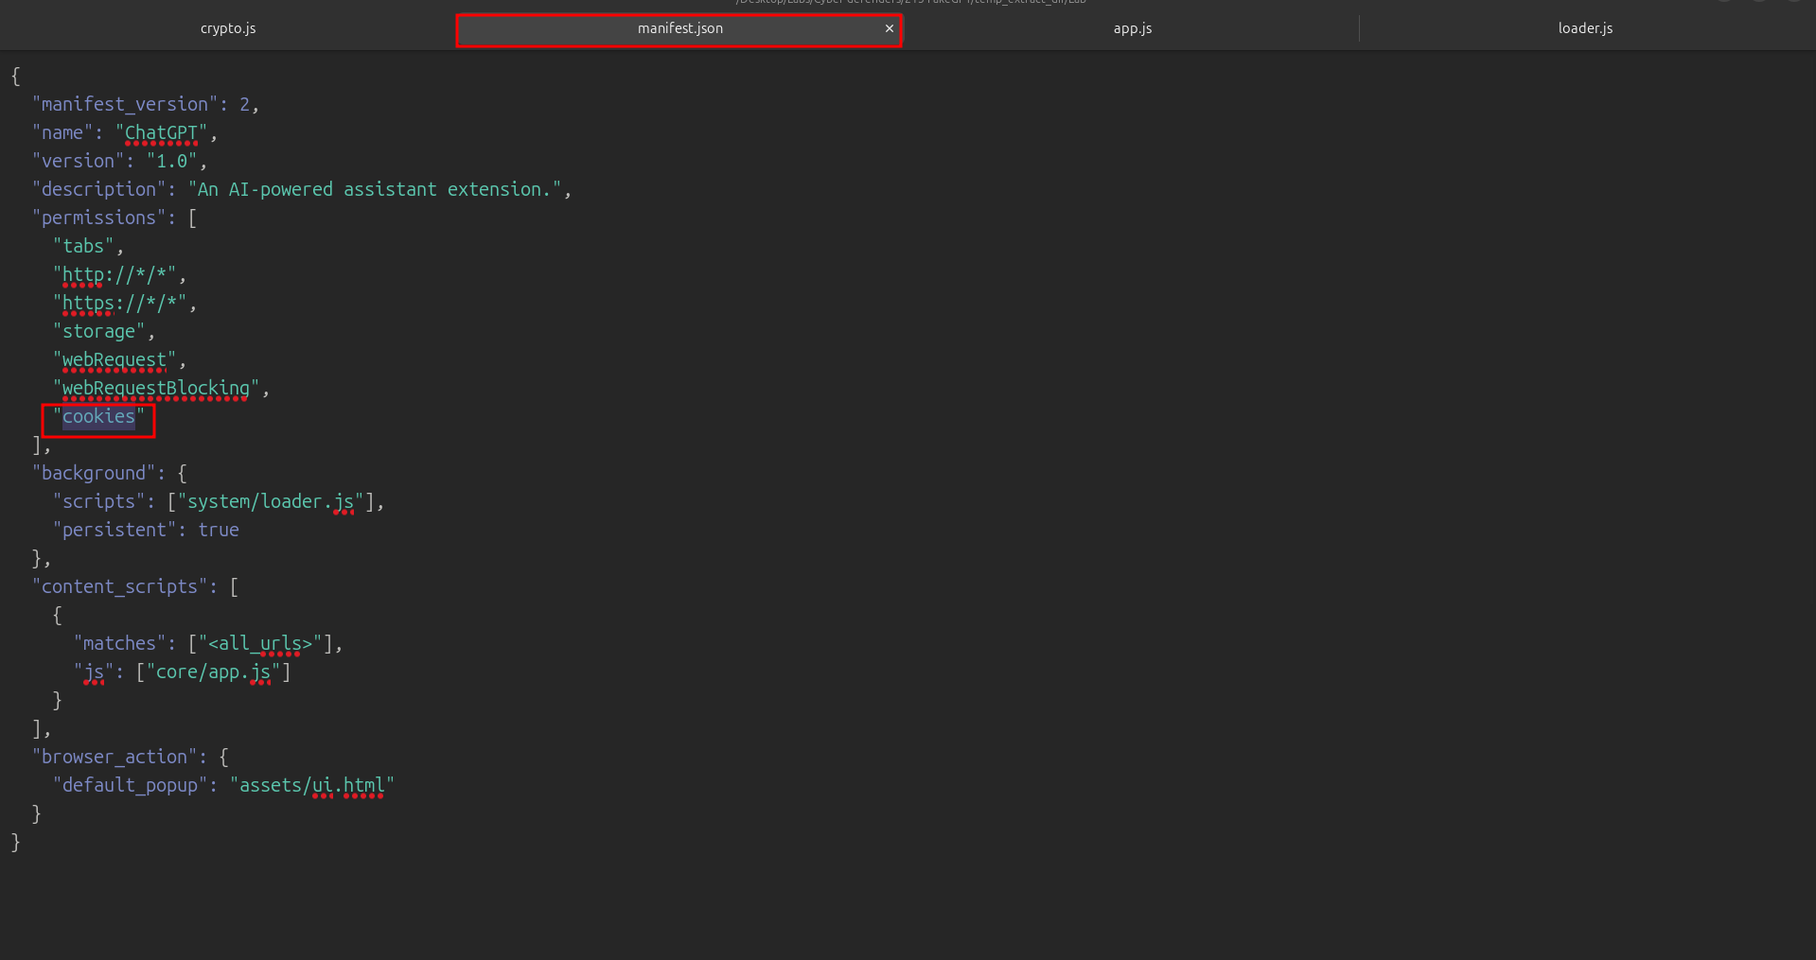
Task: Click the "webRequestBlocking" permission text
Action: tap(155, 389)
